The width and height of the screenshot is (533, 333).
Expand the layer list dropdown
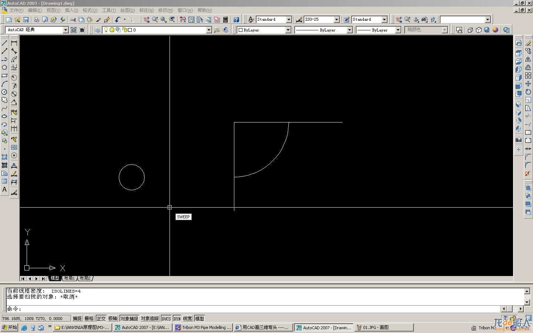pos(209,30)
